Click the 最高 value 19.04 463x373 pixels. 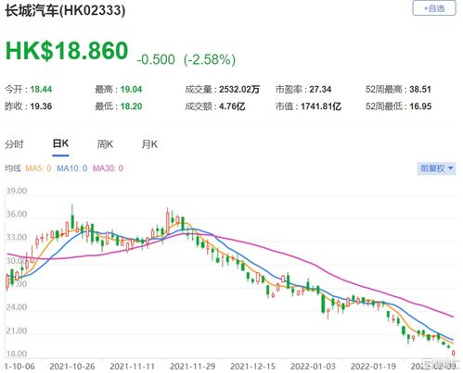click(131, 90)
